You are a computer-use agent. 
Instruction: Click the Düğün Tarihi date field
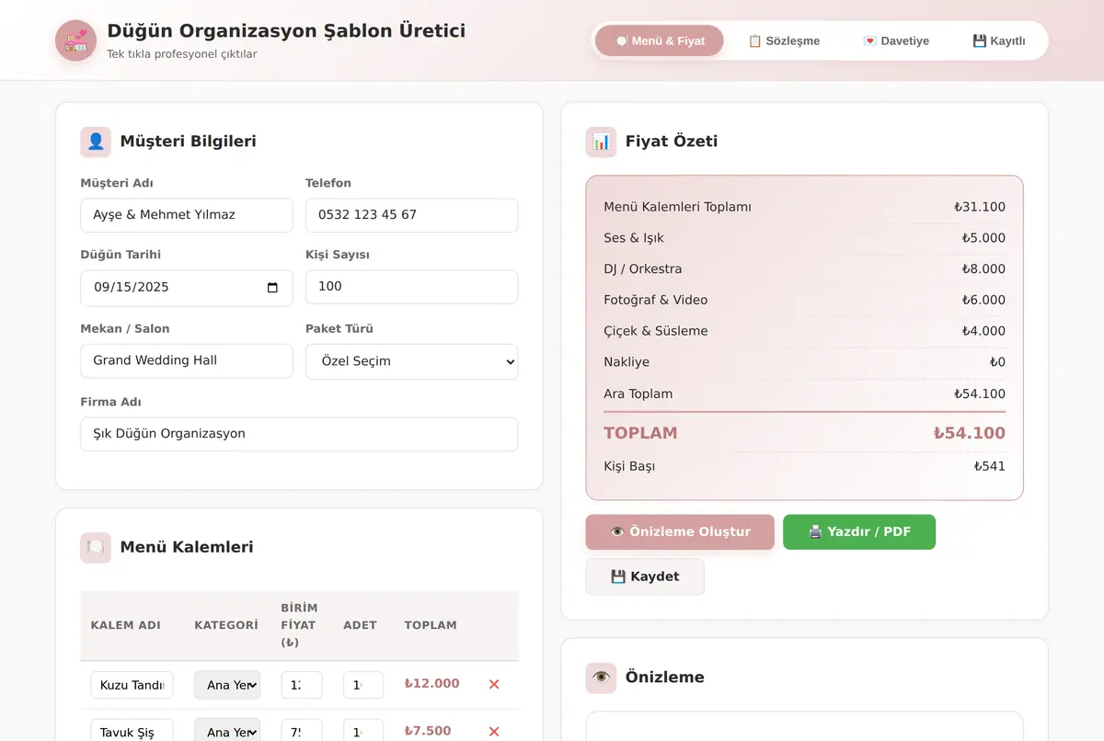(187, 287)
